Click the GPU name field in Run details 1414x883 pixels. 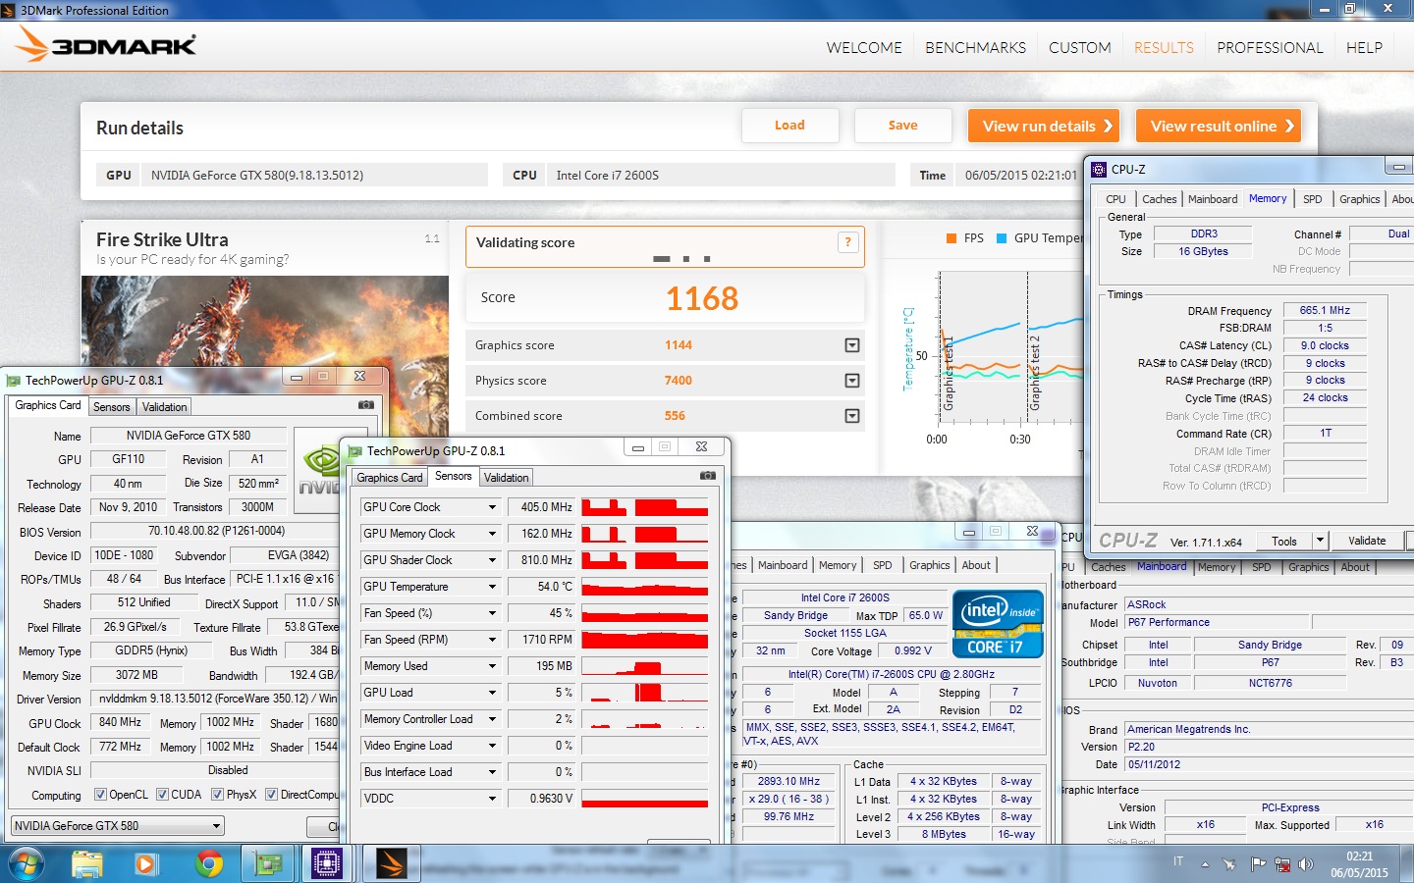(314, 176)
